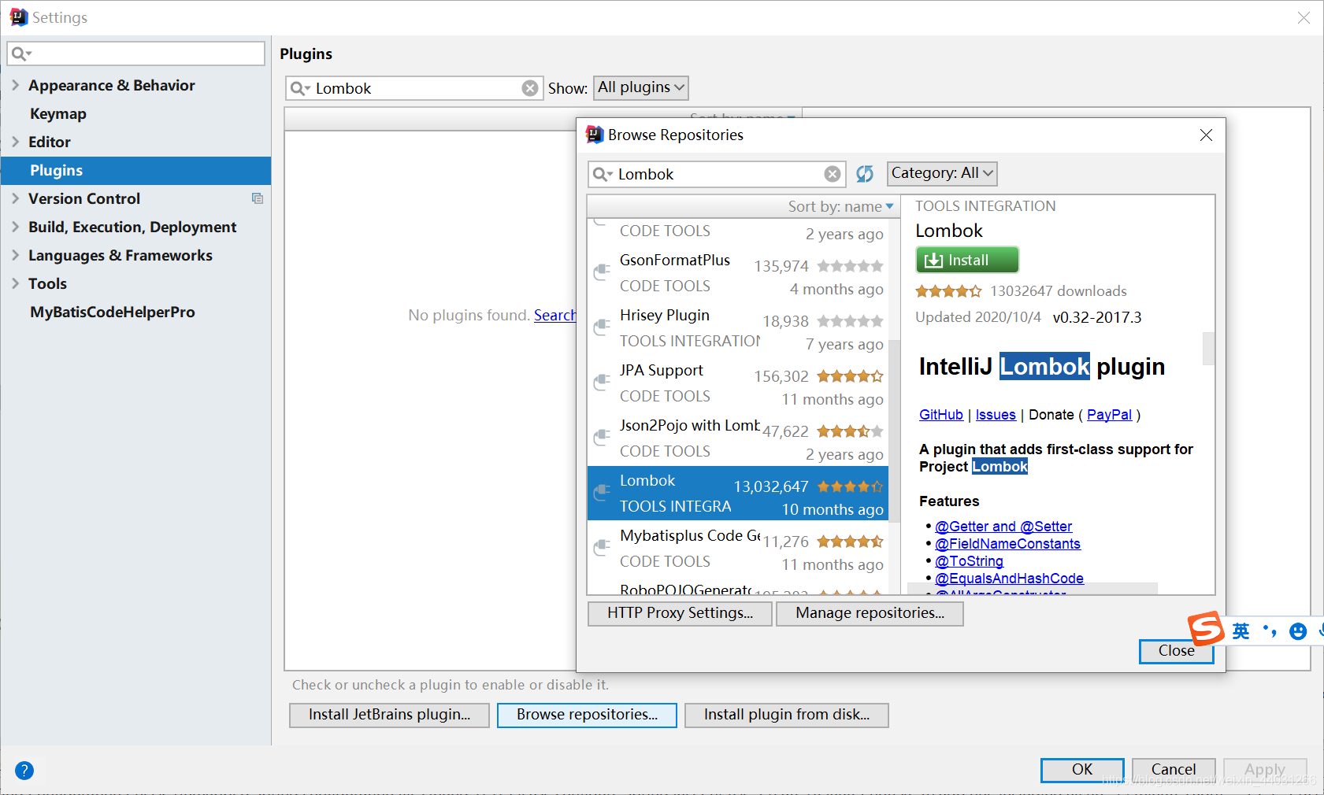Click the Sogou input method S icon

tap(1206, 629)
